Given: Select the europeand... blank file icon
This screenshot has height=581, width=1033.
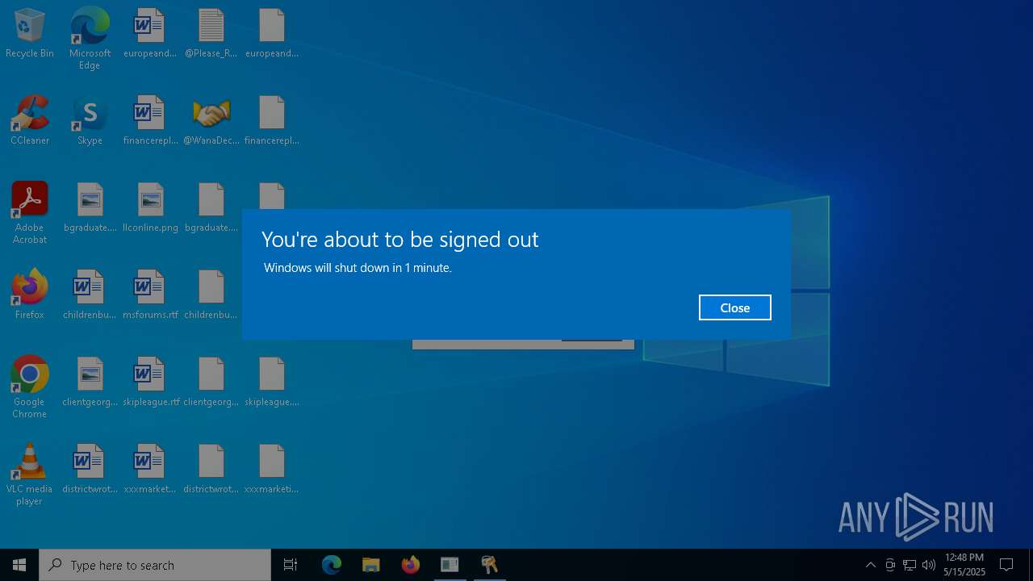Looking at the screenshot, I should 271,33.
